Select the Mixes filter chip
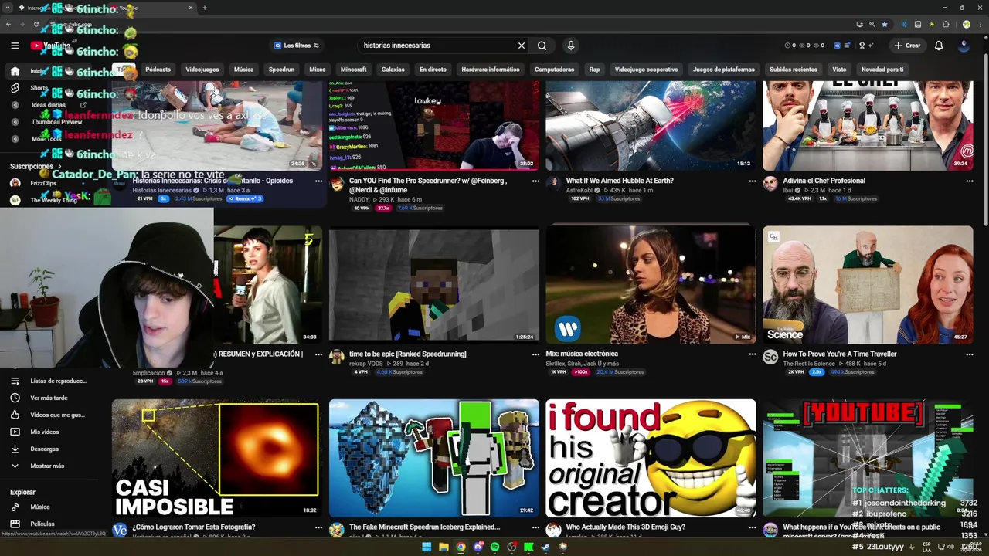 [318, 69]
